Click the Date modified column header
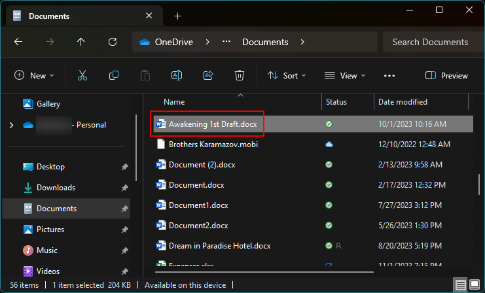The image size is (485, 293). coord(403,102)
